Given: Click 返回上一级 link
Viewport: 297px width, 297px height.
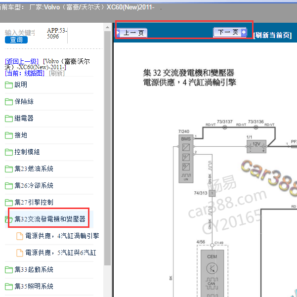Looking at the screenshot, I should pyautogui.click(x=22, y=61).
